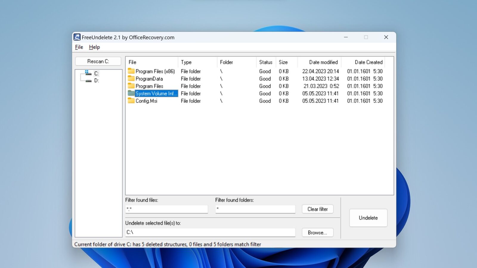The height and width of the screenshot is (268, 477).
Task: Click the green folder icon of System Volume Inf...
Action: click(x=131, y=93)
